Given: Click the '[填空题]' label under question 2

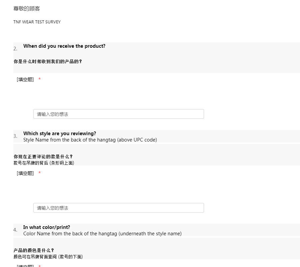Looking at the screenshot, I should click(25, 79).
